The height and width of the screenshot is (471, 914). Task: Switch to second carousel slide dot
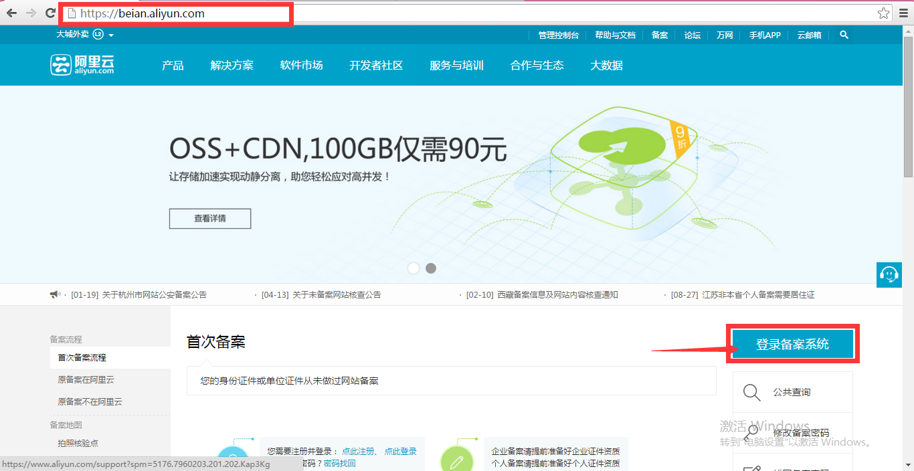click(x=431, y=268)
